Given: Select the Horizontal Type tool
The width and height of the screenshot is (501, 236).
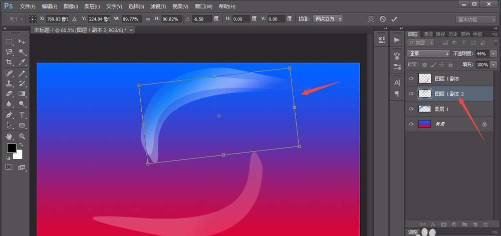Looking at the screenshot, I should [22, 114].
